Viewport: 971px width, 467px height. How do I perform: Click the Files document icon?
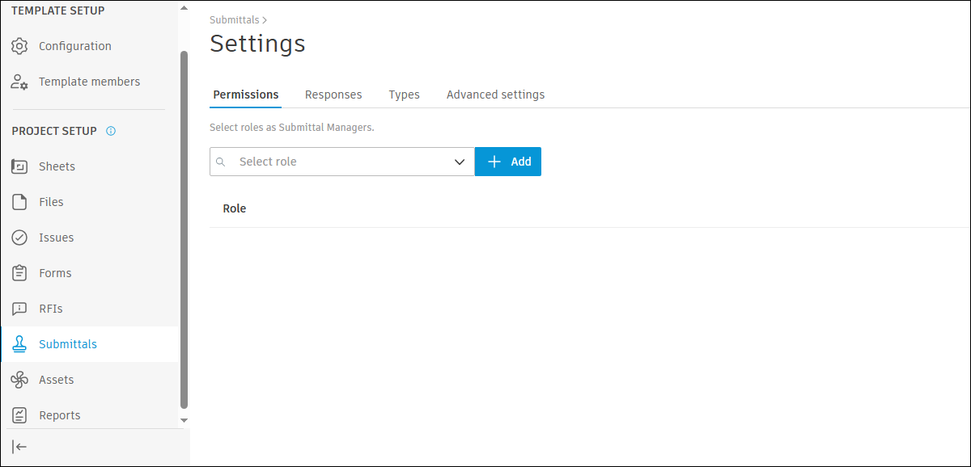pyautogui.click(x=19, y=202)
